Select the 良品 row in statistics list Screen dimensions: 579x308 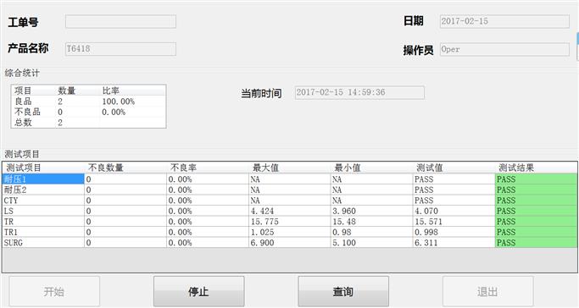point(89,102)
